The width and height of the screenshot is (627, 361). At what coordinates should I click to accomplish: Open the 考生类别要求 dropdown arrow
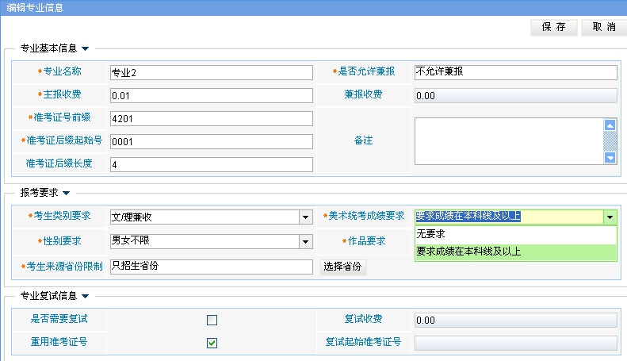[304, 217]
